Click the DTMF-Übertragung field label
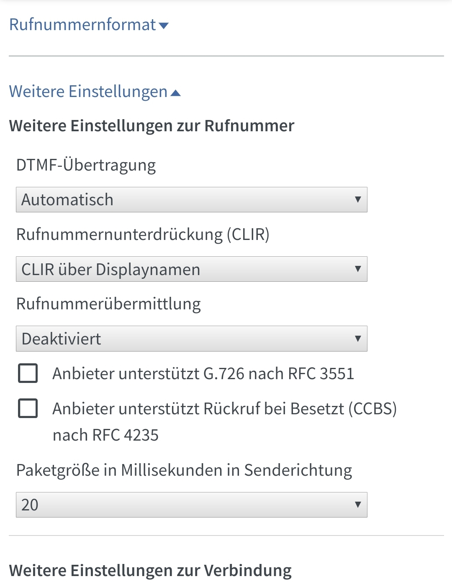 tap(86, 166)
